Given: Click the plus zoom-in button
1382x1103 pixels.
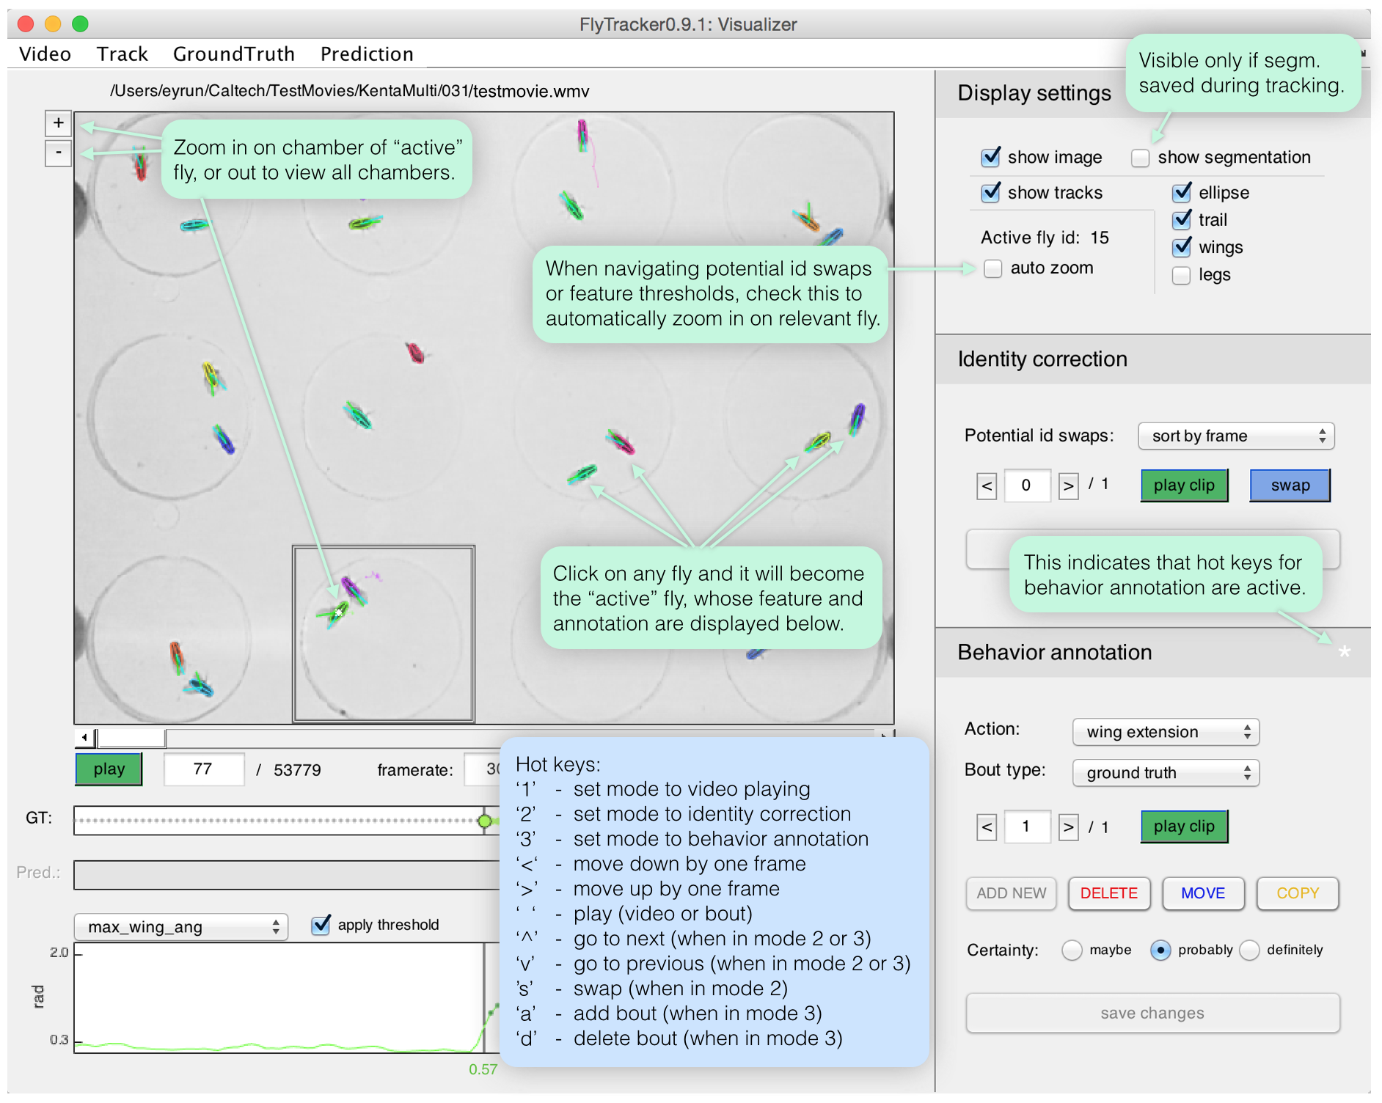Looking at the screenshot, I should pyautogui.click(x=58, y=122).
